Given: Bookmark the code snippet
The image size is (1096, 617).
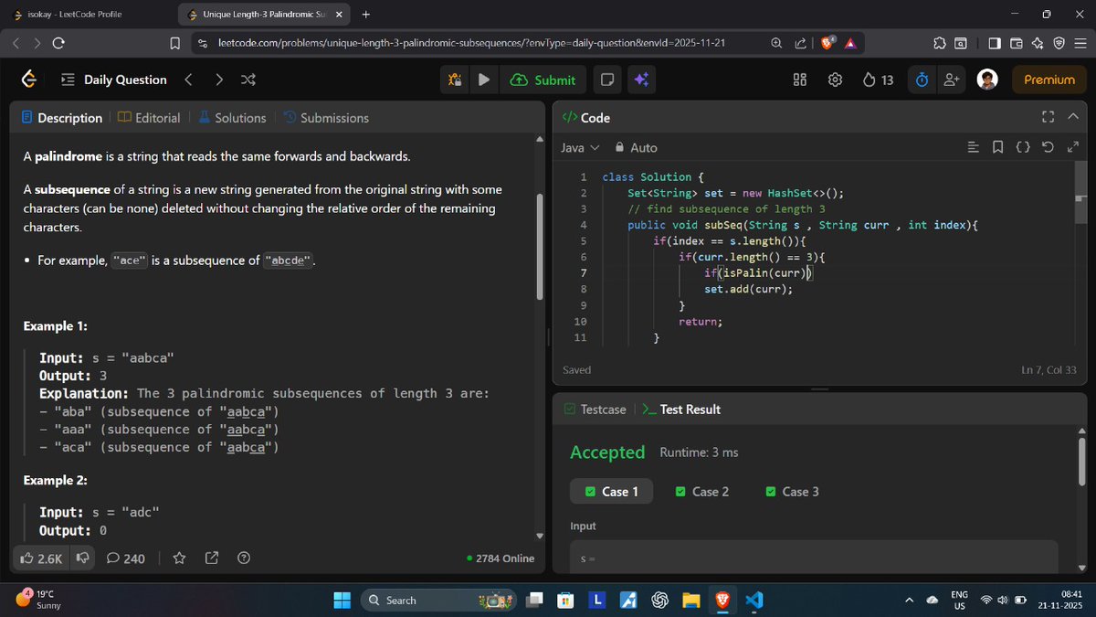Looking at the screenshot, I should point(997,147).
